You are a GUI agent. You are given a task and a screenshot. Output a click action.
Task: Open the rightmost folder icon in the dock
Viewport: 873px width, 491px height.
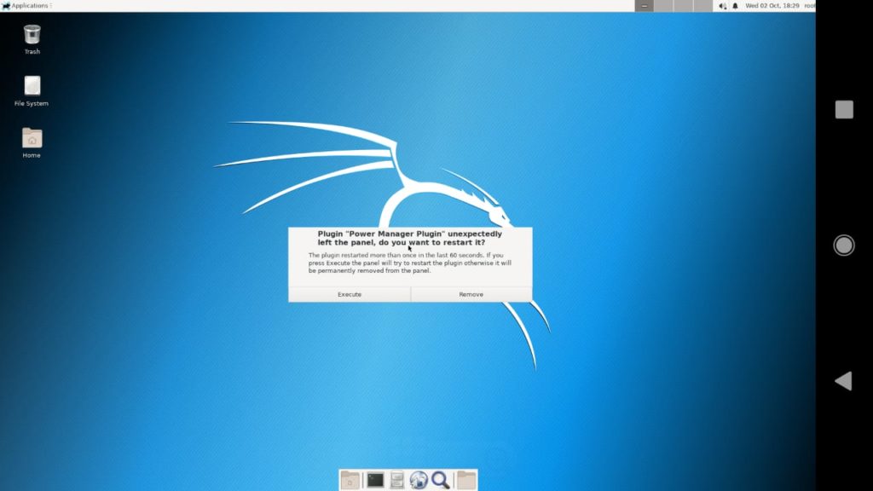click(467, 479)
